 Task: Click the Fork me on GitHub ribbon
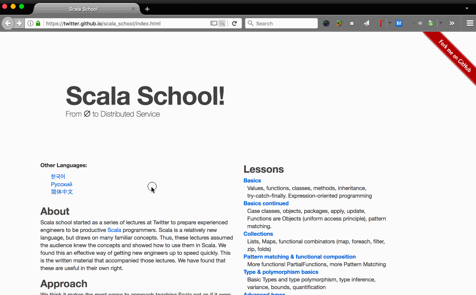[454, 57]
